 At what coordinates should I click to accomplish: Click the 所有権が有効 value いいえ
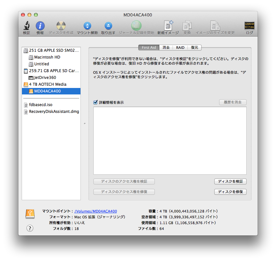coord(80,223)
